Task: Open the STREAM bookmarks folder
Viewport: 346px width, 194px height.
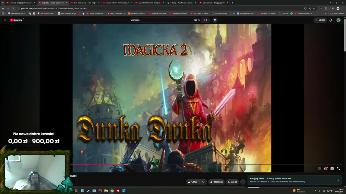Action: pyautogui.click(x=284, y=13)
